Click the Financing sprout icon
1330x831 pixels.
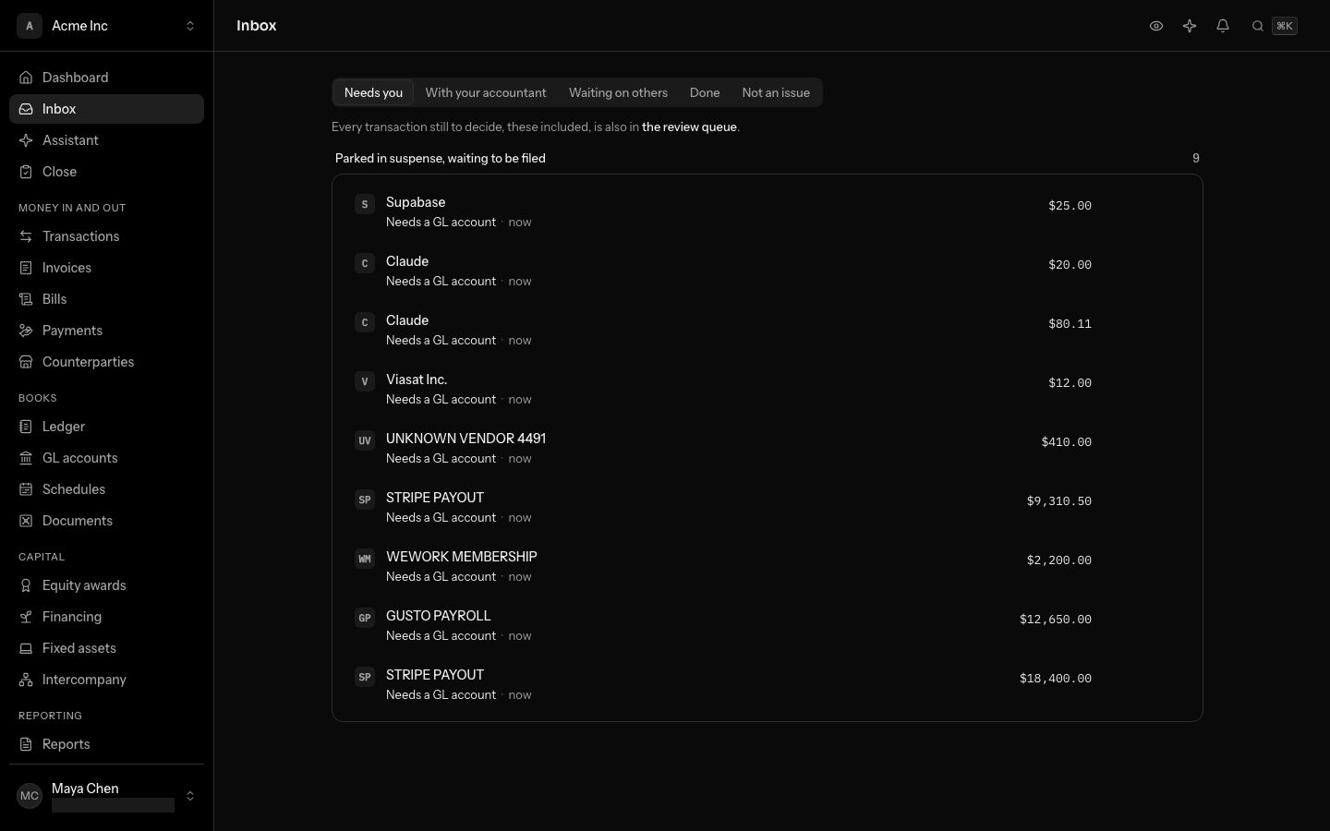pyautogui.click(x=26, y=617)
